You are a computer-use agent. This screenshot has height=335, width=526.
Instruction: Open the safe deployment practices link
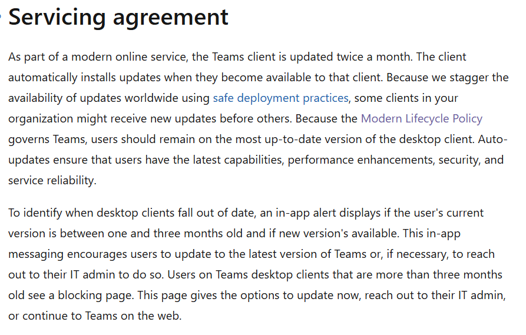point(281,98)
